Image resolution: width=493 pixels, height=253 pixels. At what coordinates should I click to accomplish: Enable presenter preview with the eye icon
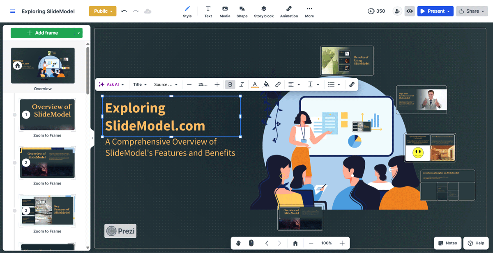(x=409, y=11)
